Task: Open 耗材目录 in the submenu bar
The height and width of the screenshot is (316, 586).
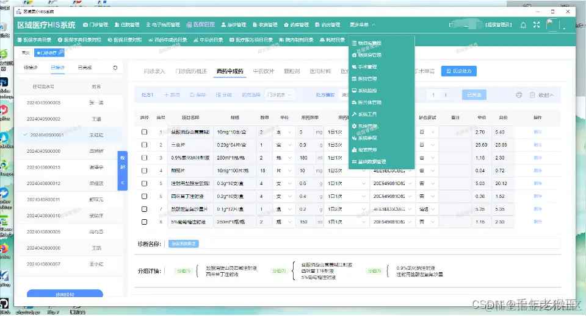Action: pyautogui.click(x=333, y=40)
